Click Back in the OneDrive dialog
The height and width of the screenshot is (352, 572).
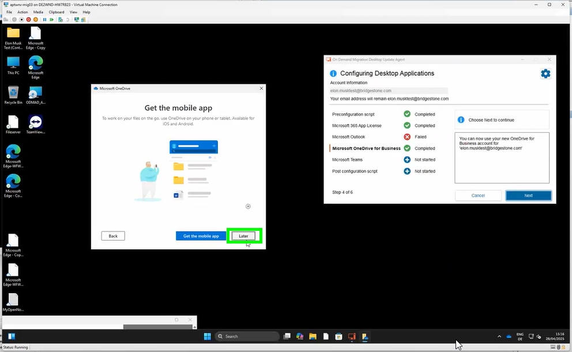[113, 236]
